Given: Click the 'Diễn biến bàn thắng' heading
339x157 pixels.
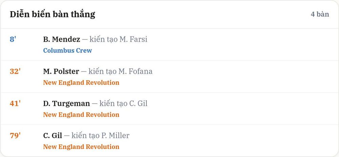Looking at the screenshot, I should (52, 14).
